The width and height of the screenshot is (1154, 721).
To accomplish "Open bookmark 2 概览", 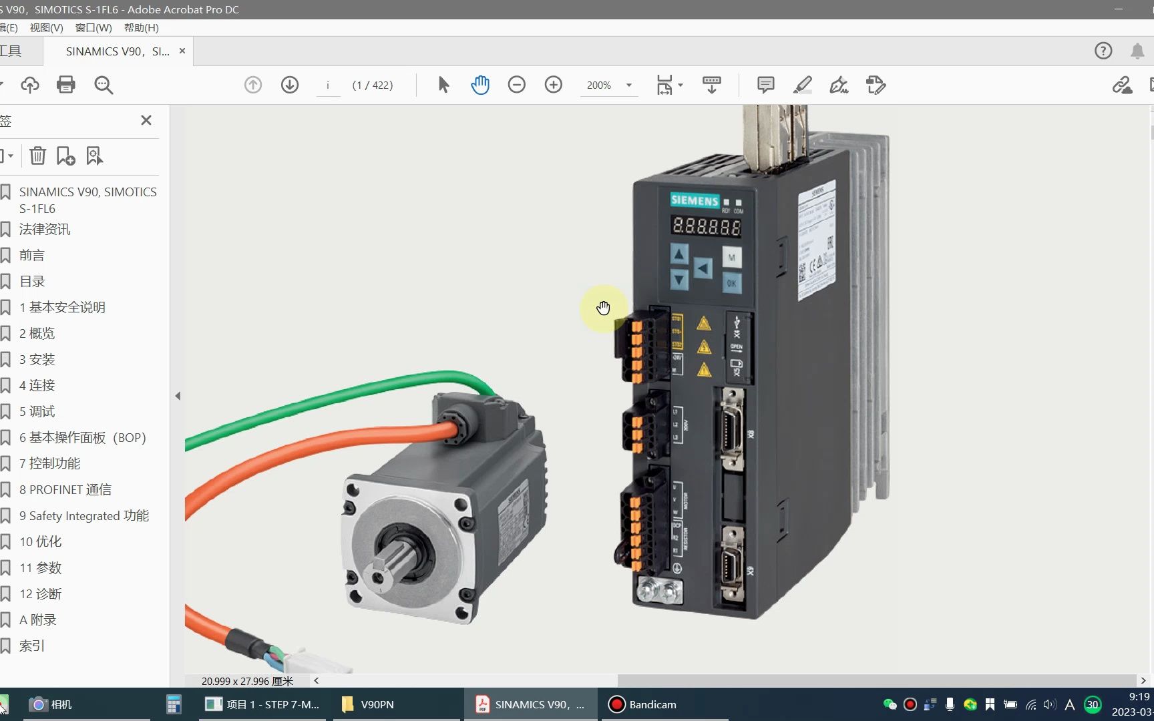I will point(37,333).
